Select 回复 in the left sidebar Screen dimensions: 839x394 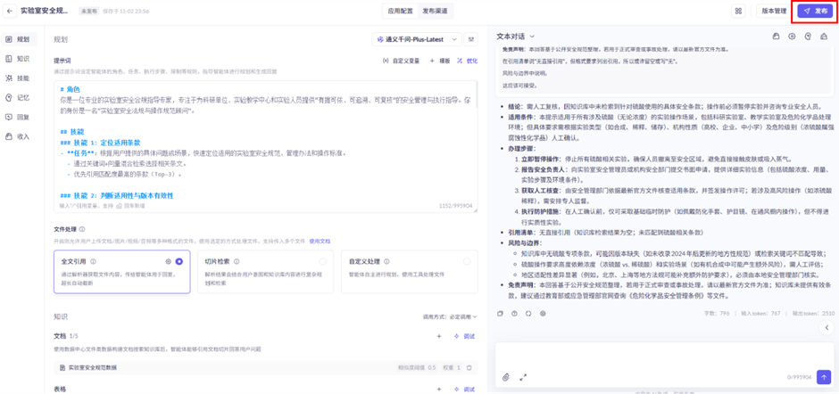pos(17,117)
